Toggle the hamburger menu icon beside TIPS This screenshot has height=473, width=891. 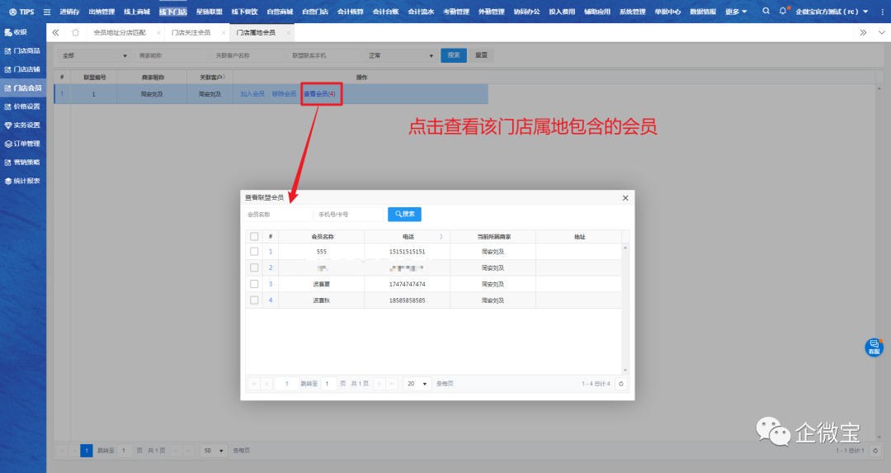pos(46,12)
